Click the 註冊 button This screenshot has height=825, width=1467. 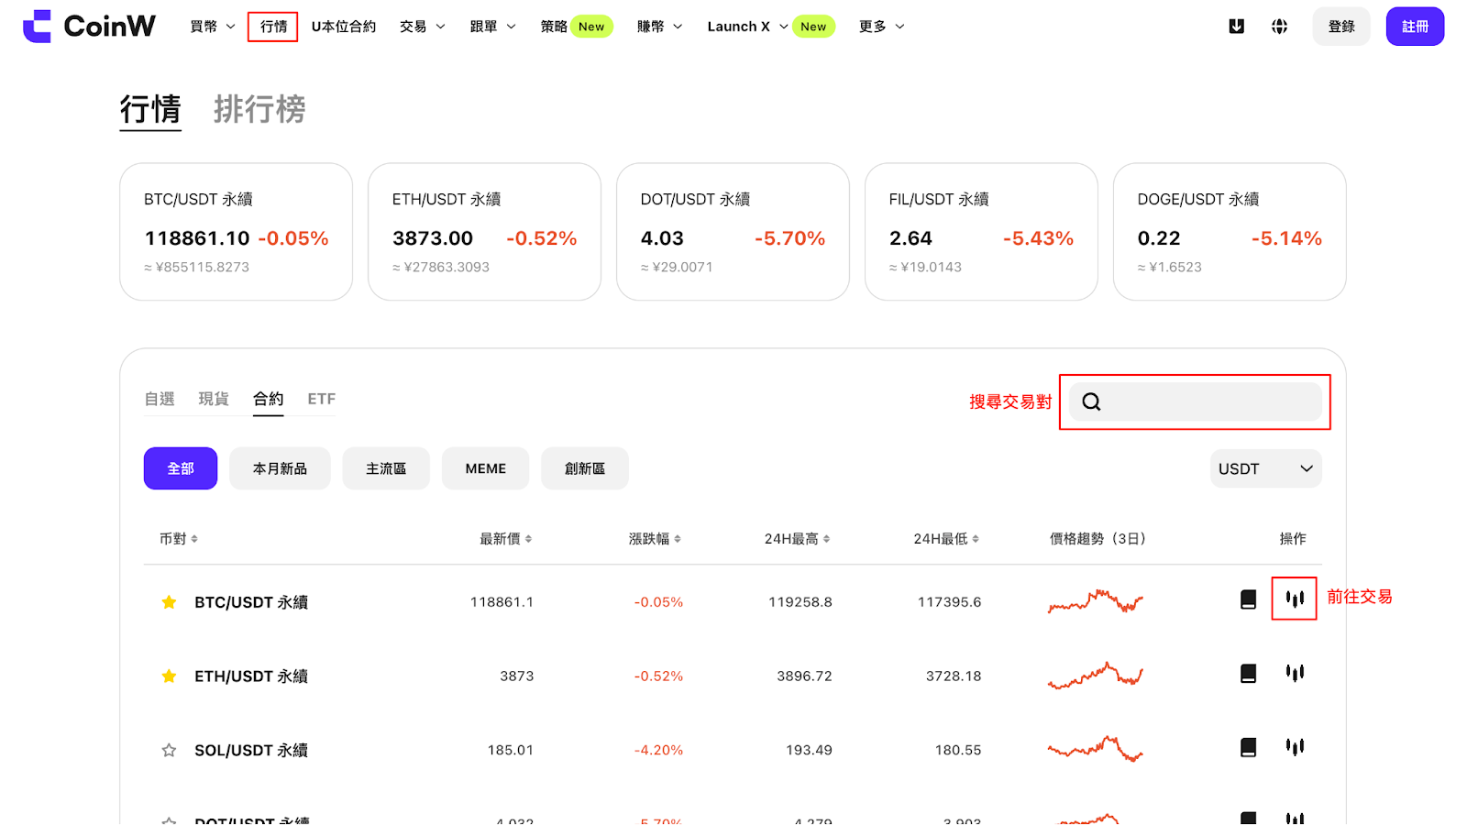click(1415, 27)
